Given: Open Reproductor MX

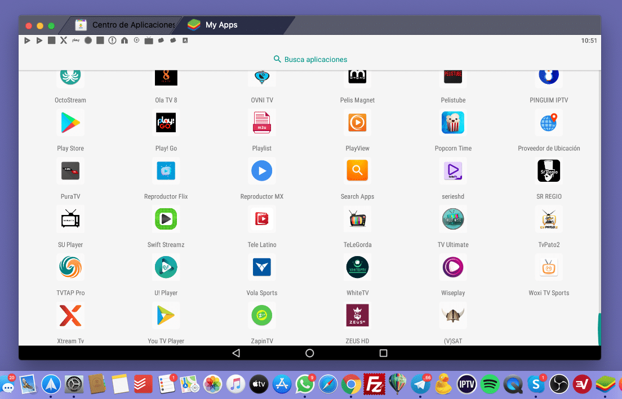Looking at the screenshot, I should click(261, 171).
